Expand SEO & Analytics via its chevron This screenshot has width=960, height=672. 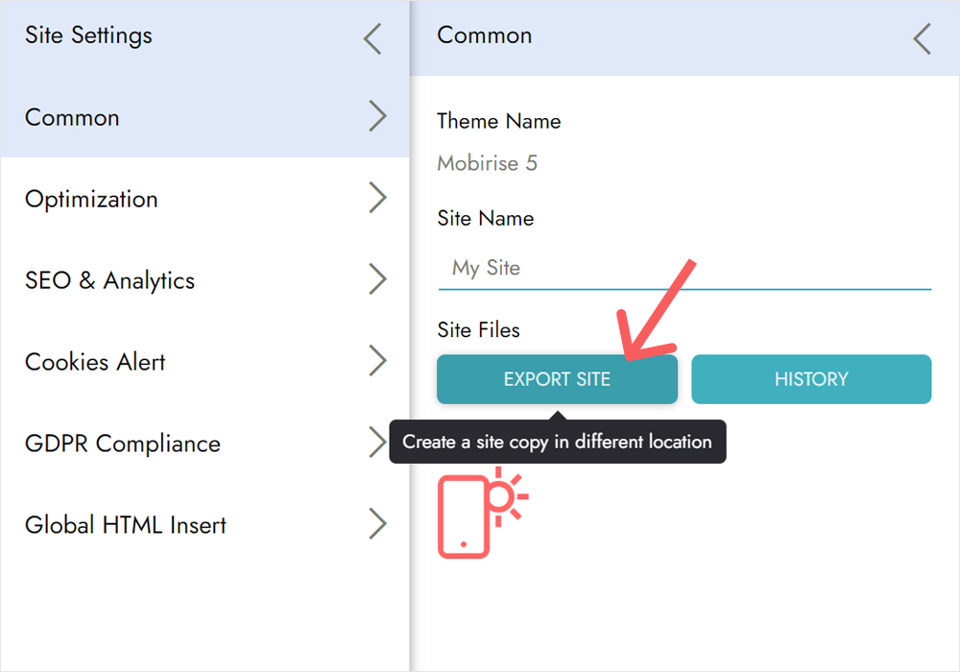click(377, 280)
